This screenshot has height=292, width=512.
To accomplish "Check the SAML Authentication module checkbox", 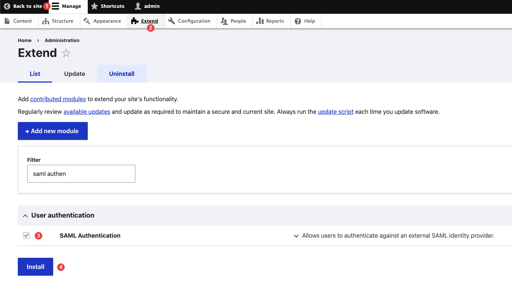I will pos(26,235).
